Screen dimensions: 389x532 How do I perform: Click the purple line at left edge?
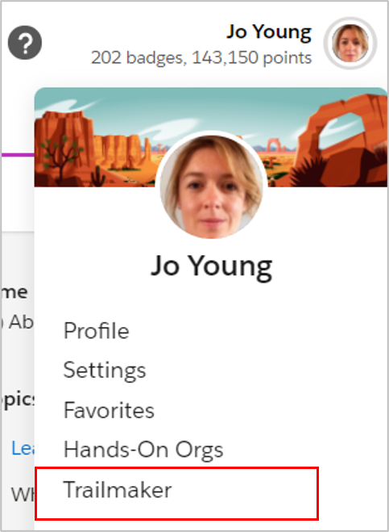pyautogui.click(x=18, y=155)
